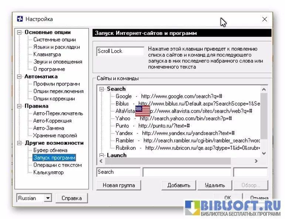The width and height of the screenshot is (285, 219).
Task: Expand the Launch group in sites list
Action: [102, 155]
